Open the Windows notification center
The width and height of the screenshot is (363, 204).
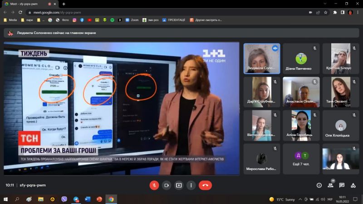[355, 199]
